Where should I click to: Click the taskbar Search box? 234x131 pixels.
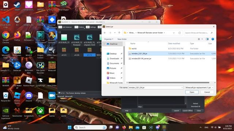point(90,127)
